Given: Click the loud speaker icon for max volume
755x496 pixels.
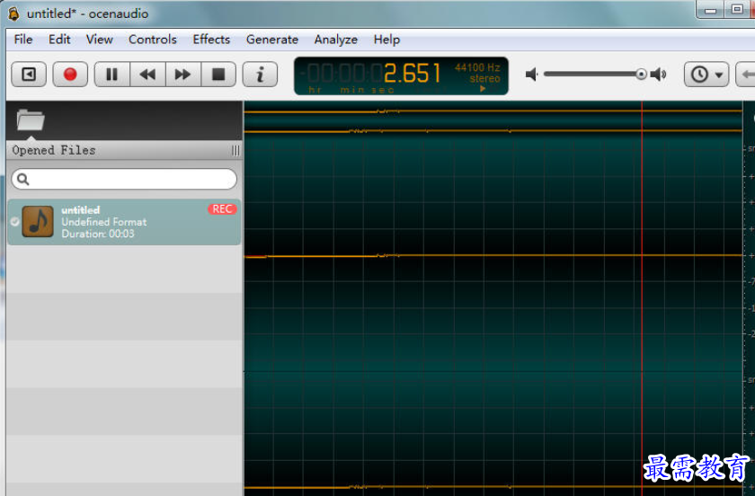Looking at the screenshot, I should tap(659, 75).
